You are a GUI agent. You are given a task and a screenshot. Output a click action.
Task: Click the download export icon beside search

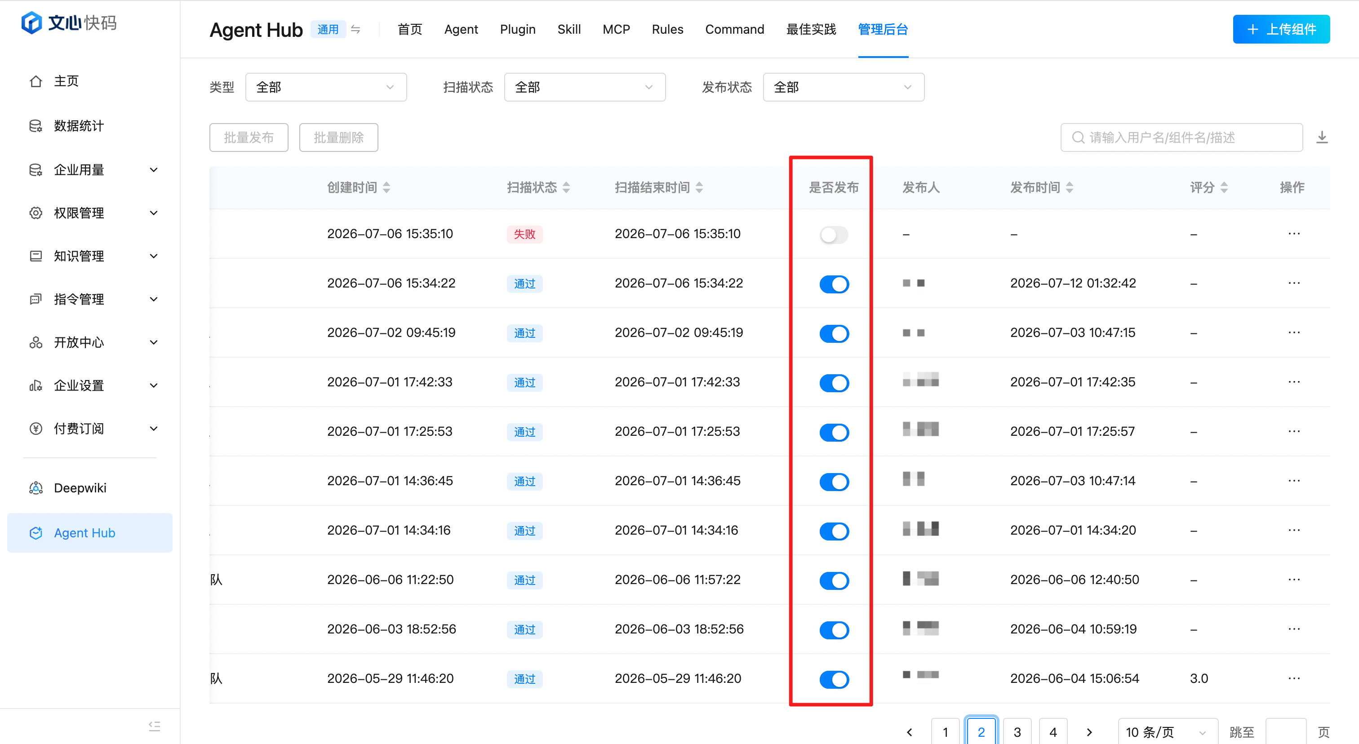pyautogui.click(x=1322, y=137)
